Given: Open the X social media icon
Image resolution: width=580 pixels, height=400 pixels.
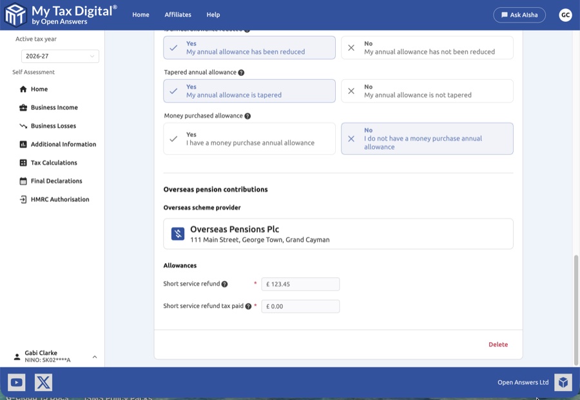Looking at the screenshot, I should point(43,383).
